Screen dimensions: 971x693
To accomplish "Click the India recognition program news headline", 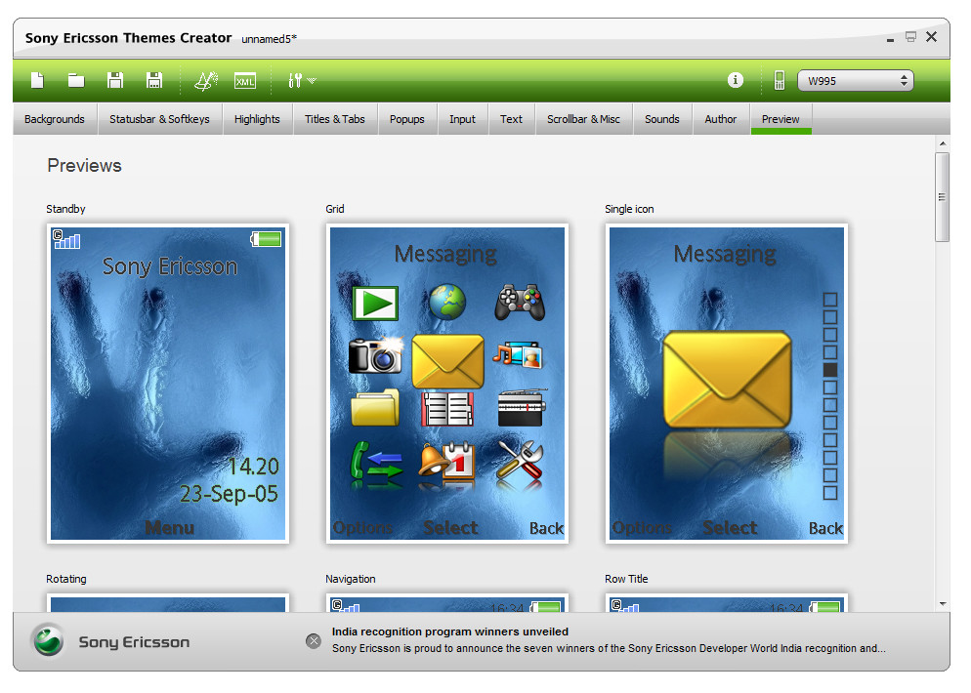I will [449, 632].
